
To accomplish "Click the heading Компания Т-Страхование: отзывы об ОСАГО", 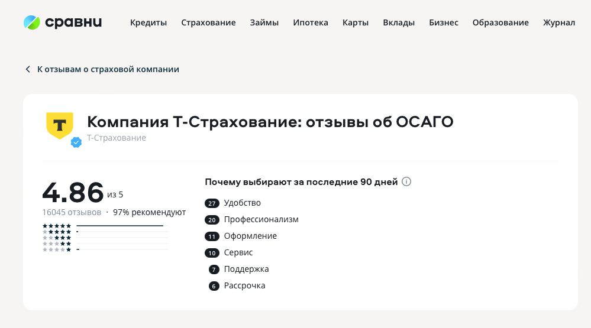I will 270,122.
